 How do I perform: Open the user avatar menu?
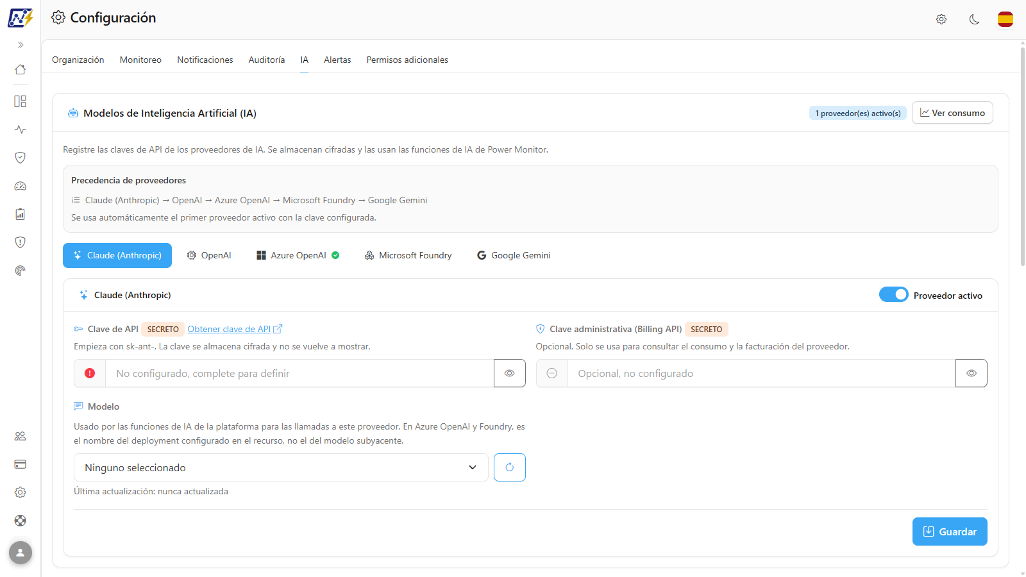(x=21, y=553)
